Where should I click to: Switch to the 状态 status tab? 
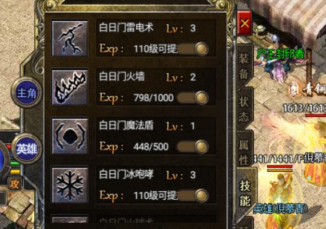coord(244,109)
